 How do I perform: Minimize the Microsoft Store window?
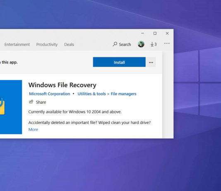[x=143, y=33]
